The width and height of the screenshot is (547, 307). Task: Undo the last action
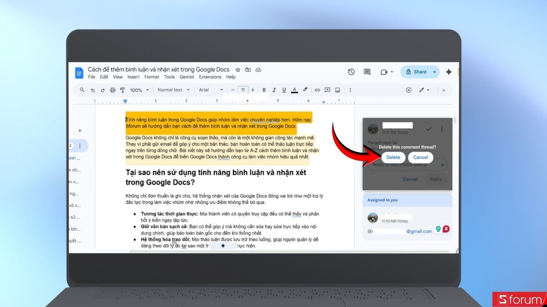pyautogui.click(x=93, y=90)
